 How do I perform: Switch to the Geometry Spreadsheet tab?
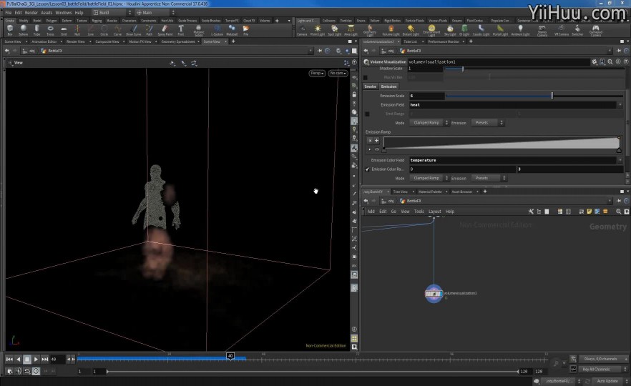click(178, 41)
